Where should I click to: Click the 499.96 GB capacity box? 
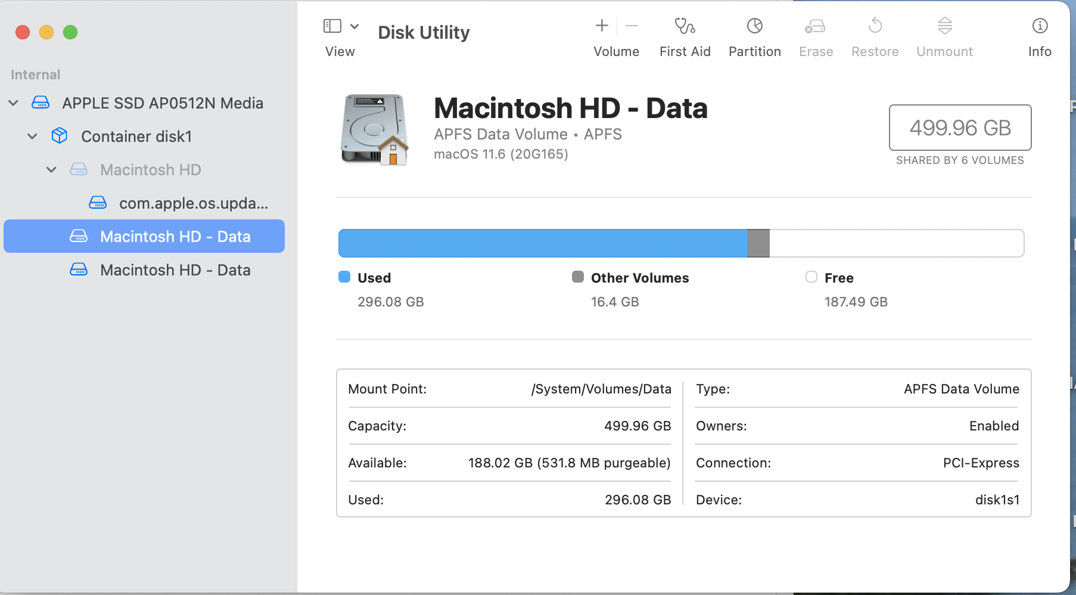pyautogui.click(x=960, y=128)
